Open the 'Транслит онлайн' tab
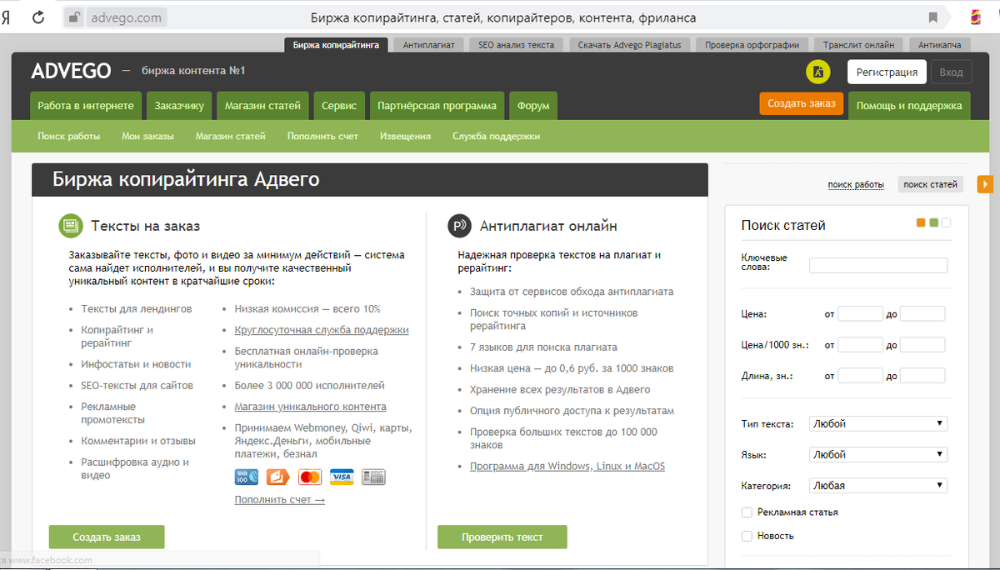This screenshot has height=570, width=1000. point(859,45)
